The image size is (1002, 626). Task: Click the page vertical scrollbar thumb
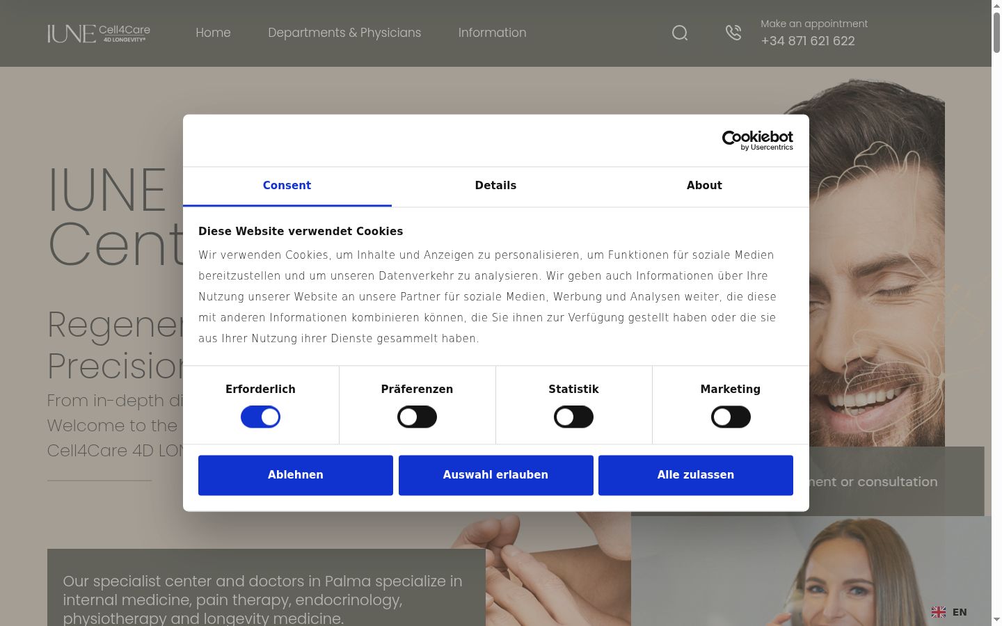(x=996, y=31)
